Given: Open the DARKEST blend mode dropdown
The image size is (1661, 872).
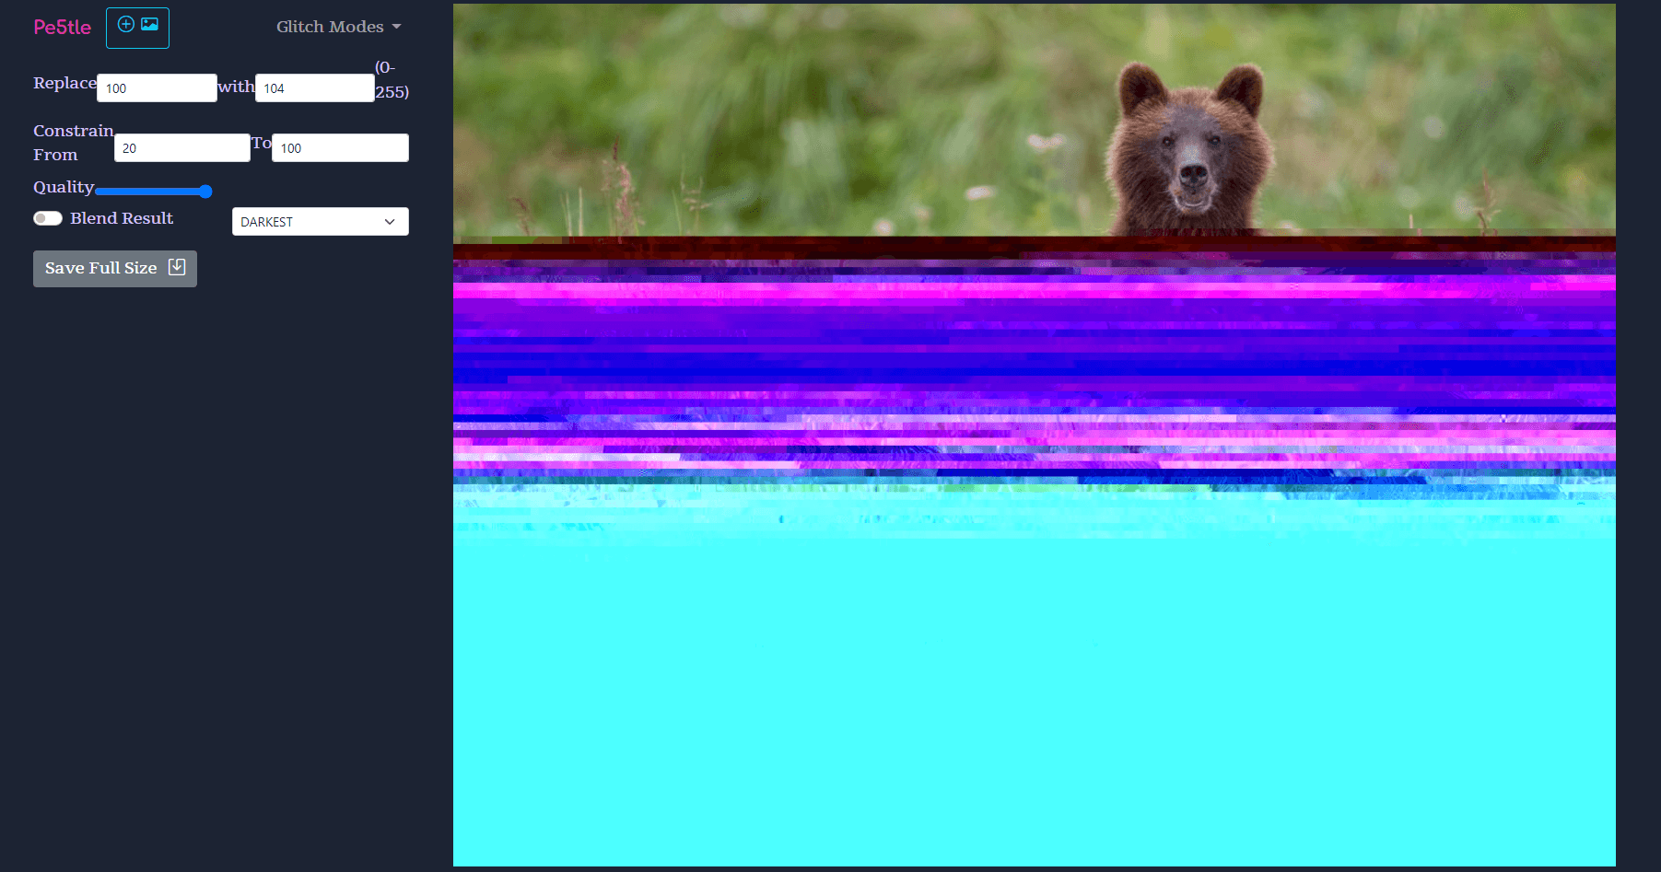Looking at the screenshot, I should pos(320,222).
